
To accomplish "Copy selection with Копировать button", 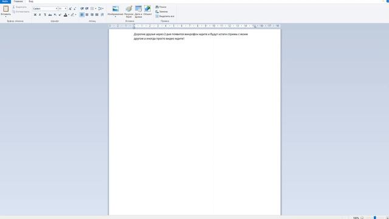I will (x=21, y=12).
